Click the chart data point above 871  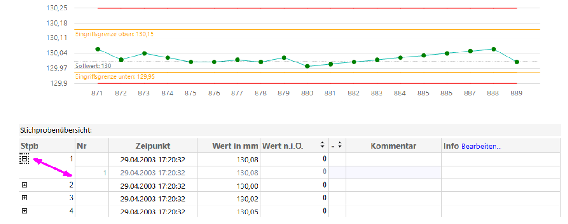tap(98, 49)
